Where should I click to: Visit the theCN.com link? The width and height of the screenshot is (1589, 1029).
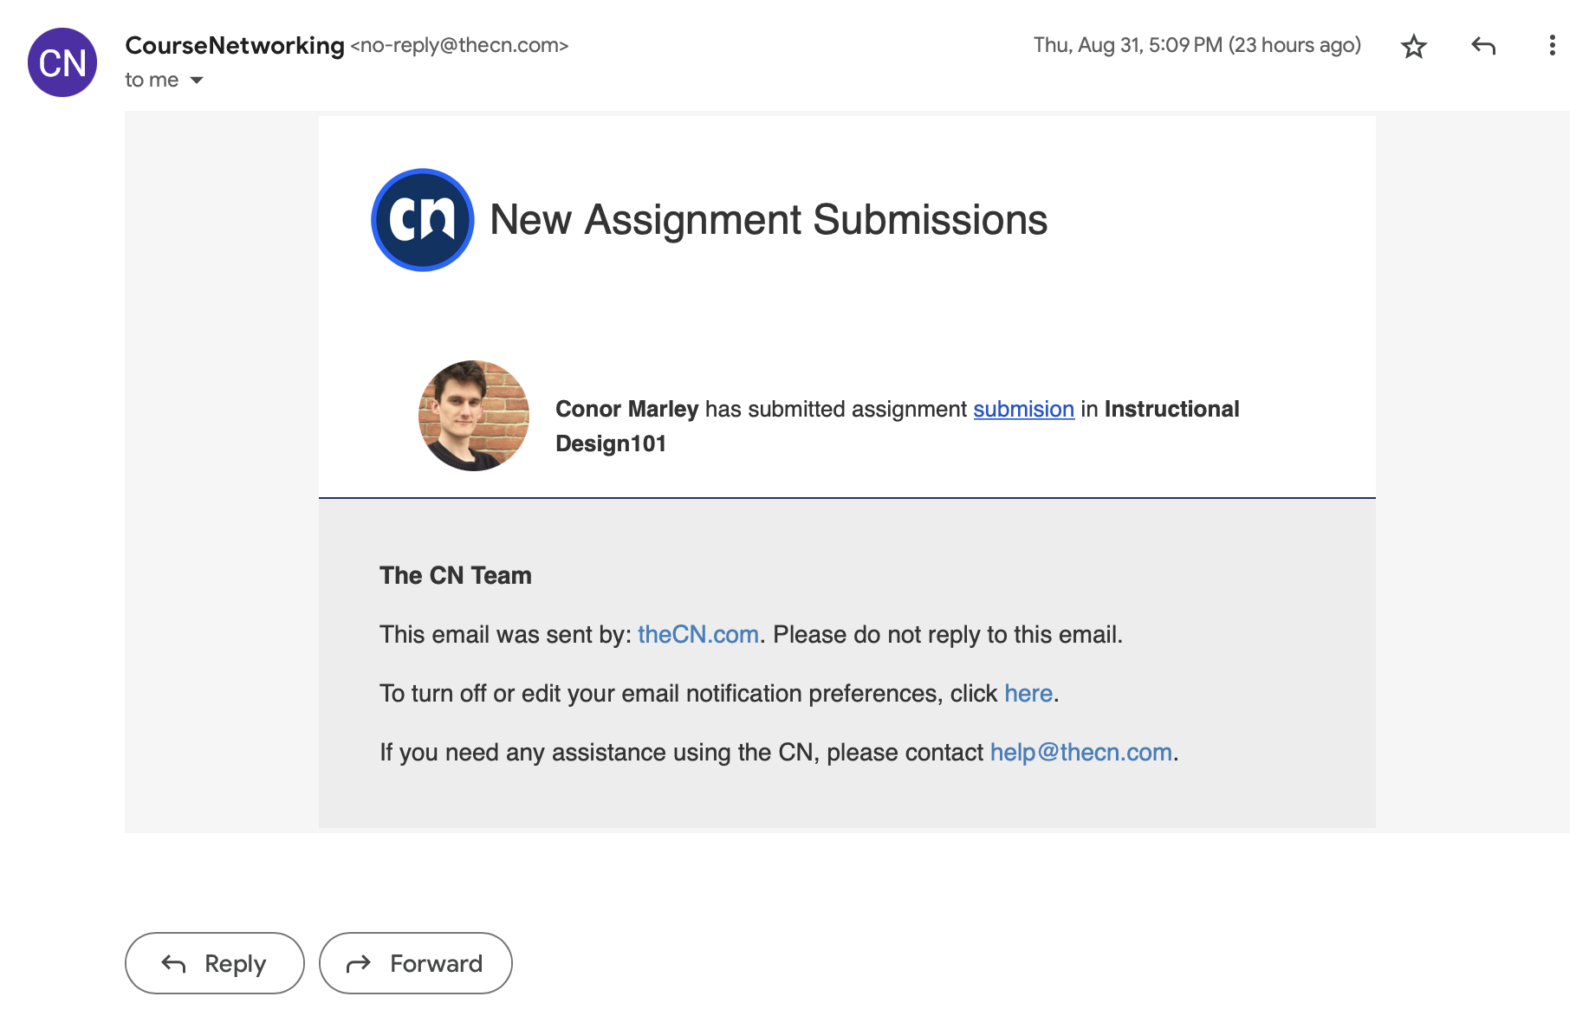point(698,635)
